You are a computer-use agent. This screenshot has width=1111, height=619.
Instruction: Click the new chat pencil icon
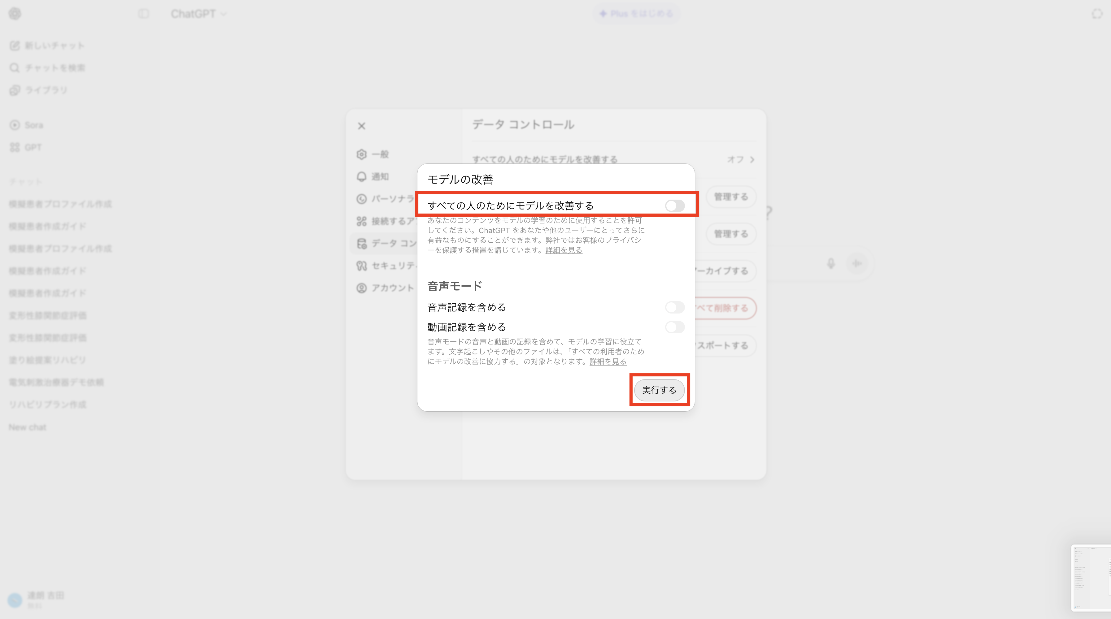coord(15,46)
